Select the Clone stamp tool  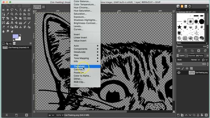(x=20, y=27)
